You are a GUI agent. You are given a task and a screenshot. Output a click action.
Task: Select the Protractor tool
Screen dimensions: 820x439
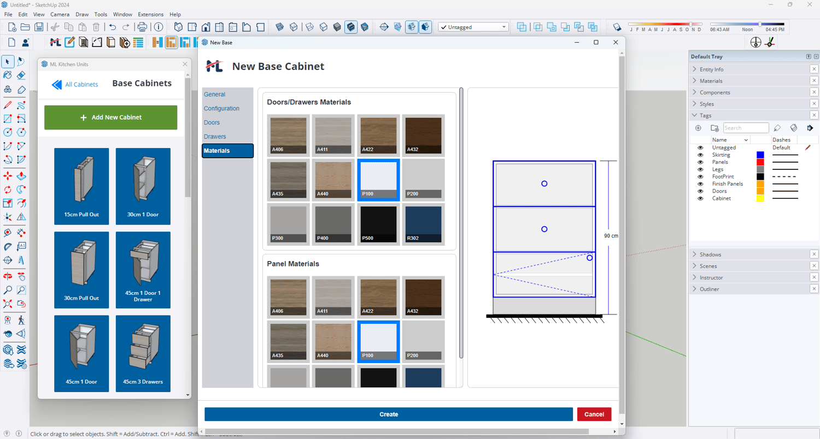8,247
